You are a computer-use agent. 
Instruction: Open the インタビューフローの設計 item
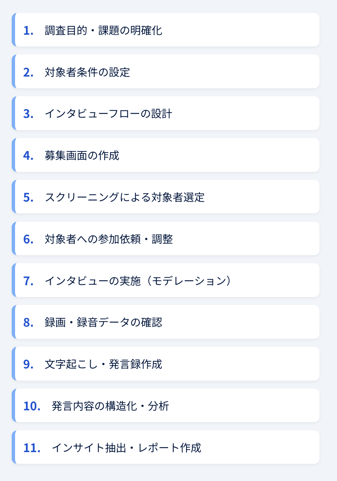click(x=166, y=113)
